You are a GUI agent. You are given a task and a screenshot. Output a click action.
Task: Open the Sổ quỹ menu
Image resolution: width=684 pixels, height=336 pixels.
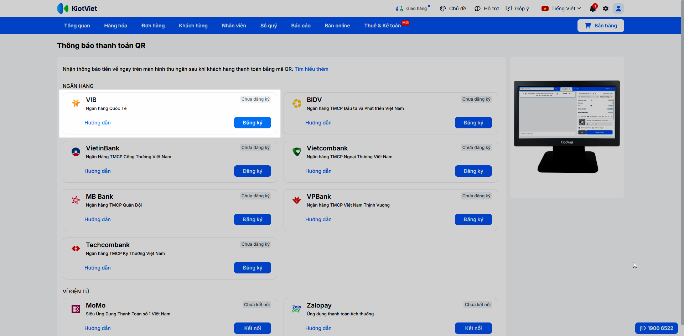pos(269,26)
